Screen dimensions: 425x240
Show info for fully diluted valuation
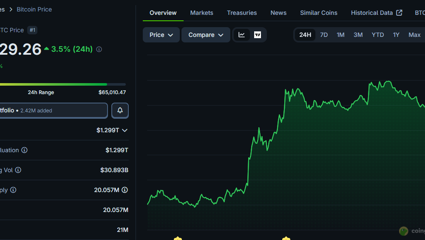24,150
